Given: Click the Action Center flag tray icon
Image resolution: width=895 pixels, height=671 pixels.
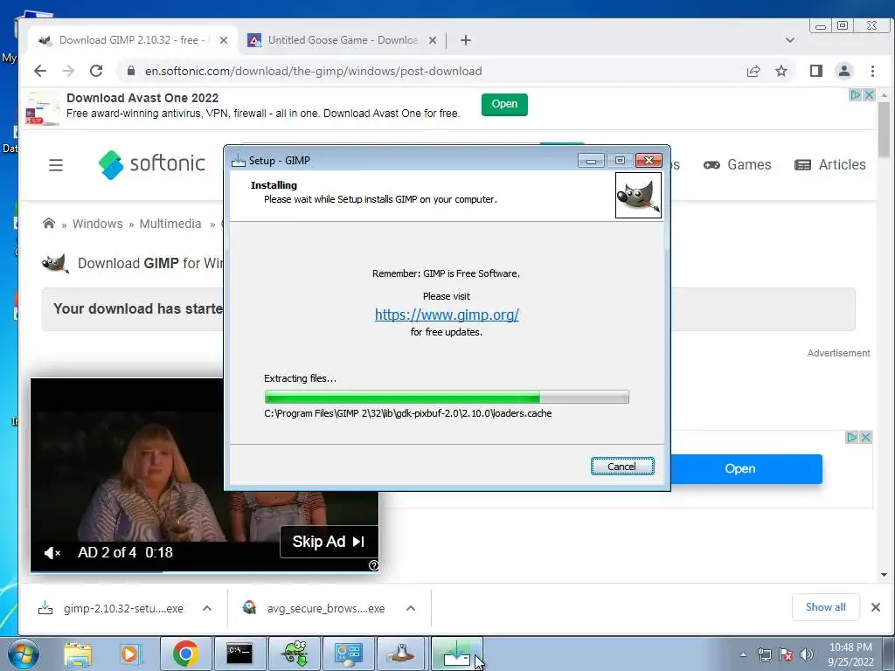Looking at the screenshot, I should click(x=786, y=654).
